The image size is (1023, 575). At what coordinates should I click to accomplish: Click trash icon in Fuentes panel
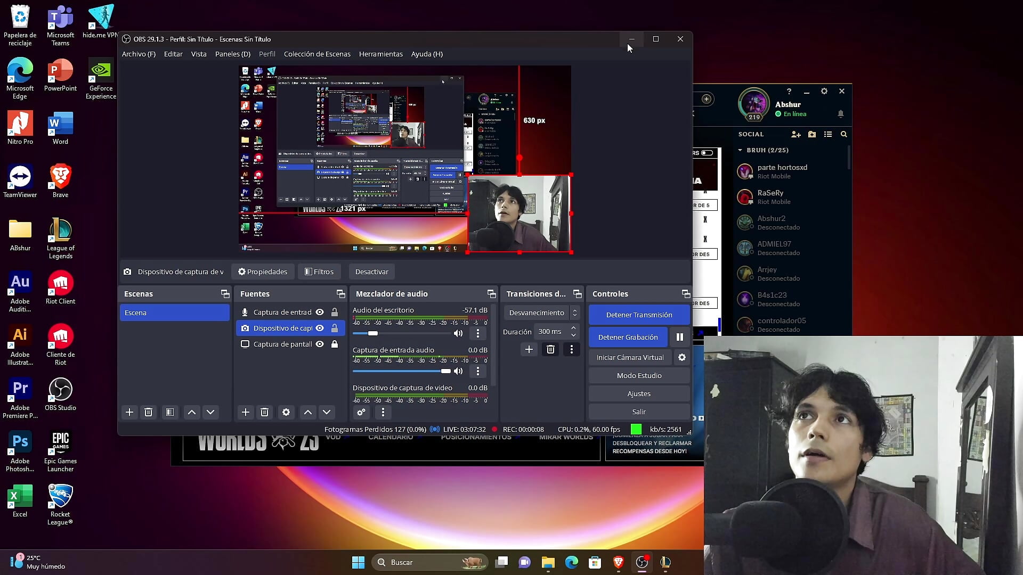[264, 412]
